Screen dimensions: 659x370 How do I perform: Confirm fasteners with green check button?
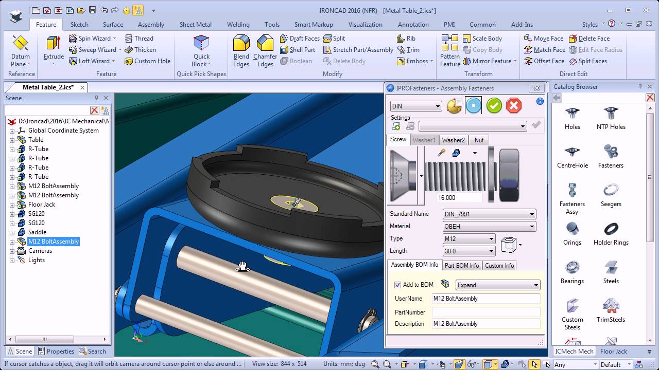click(x=494, y=106)
